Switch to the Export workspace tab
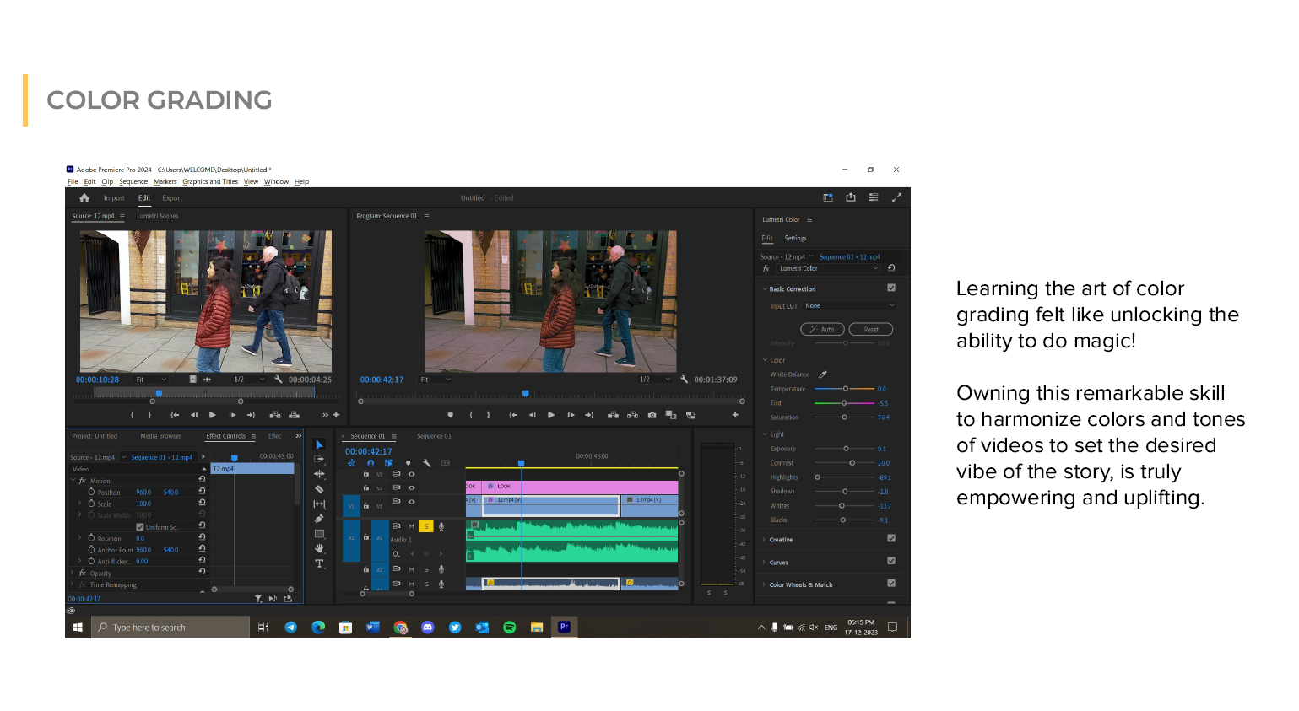This screenshot has width=1299, height=711. tap(172, 198)
